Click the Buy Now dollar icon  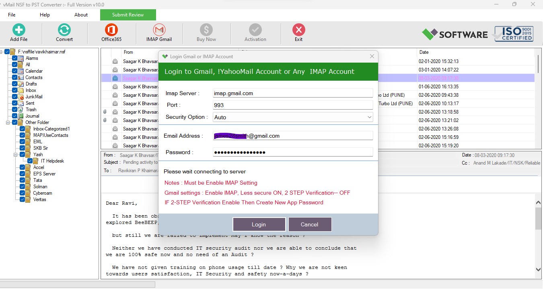click(206, 30)
